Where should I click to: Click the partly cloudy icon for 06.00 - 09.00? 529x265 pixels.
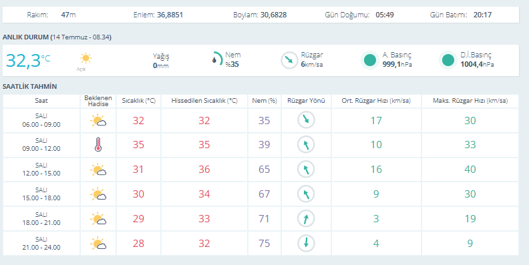pos(98,120)
